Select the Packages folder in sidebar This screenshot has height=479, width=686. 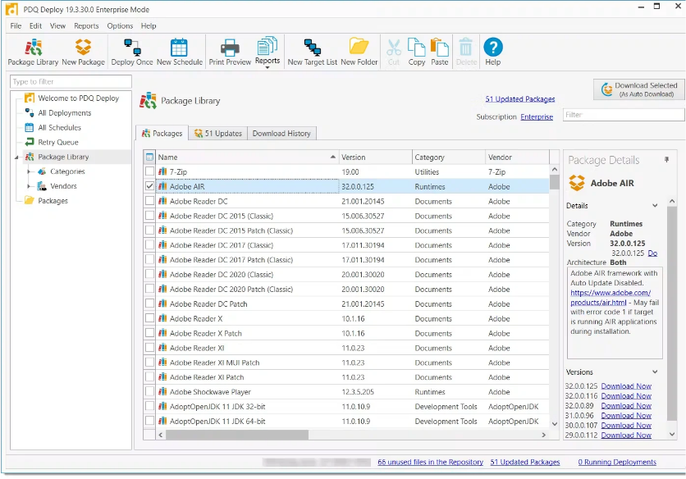53,201
